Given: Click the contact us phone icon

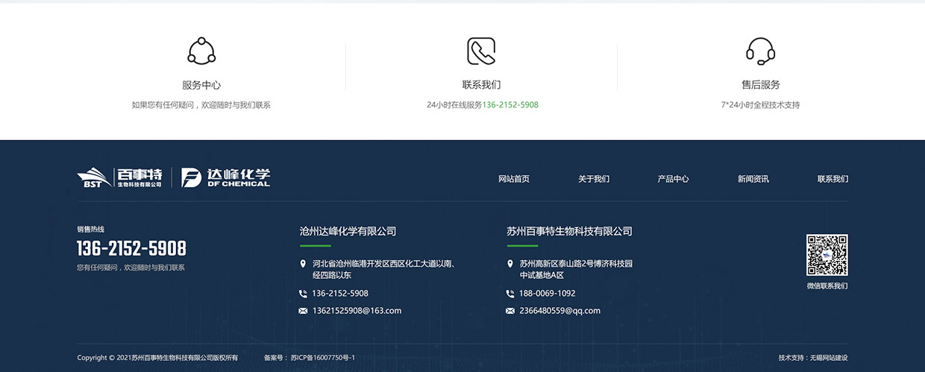Looking at the screenshot, I should pos(481,51).
